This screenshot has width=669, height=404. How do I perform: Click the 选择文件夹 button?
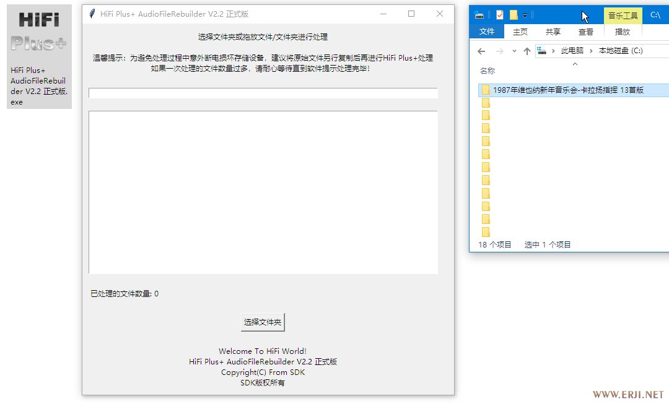click(263, 322)
